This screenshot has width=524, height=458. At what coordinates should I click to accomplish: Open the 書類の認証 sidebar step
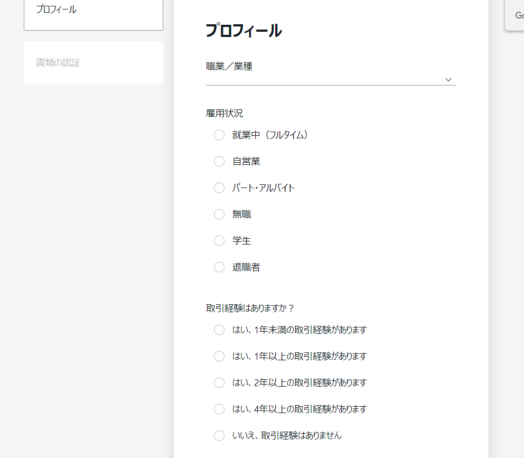pyautogui.click(x=93, y=62)
